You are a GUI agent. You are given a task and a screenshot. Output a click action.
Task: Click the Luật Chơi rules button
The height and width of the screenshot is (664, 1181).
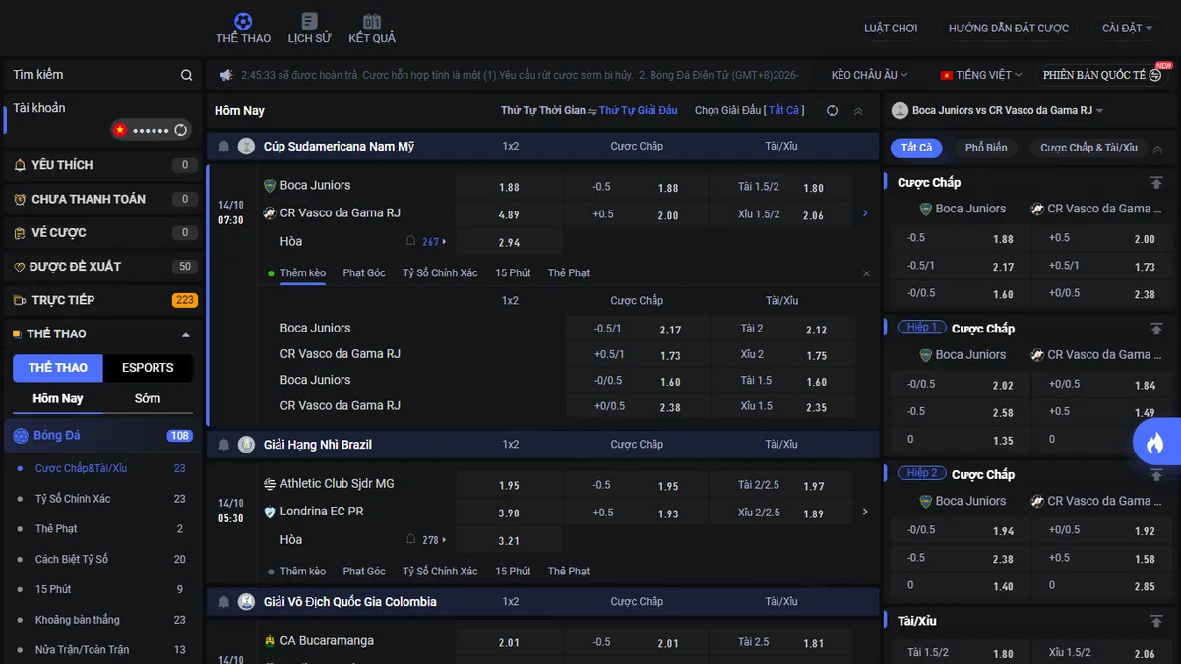coord(891,29)
